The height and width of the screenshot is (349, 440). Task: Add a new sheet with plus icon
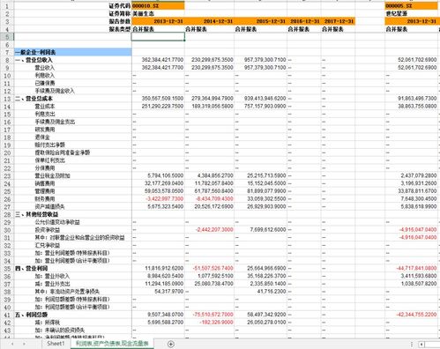tap(170, 344)
